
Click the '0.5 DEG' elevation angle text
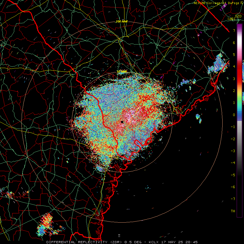click(x=133, y=242)
